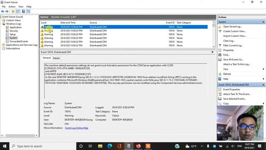Select Applications and Services Logs

(x=22, y=45)
